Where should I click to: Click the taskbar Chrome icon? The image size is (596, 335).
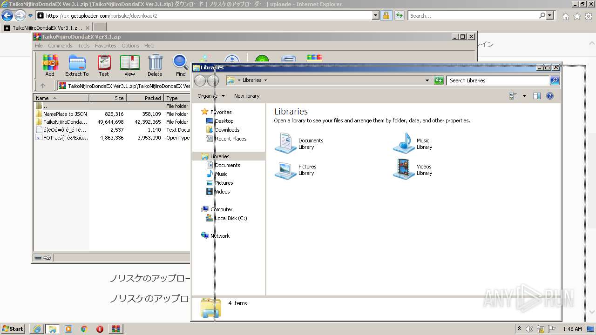pyautogui.click(x=84, y=329)
